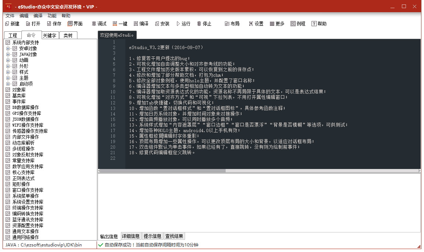Click the icon beside 基类库
The width and height of the screenshot is (424, 252).
(8, 96)
